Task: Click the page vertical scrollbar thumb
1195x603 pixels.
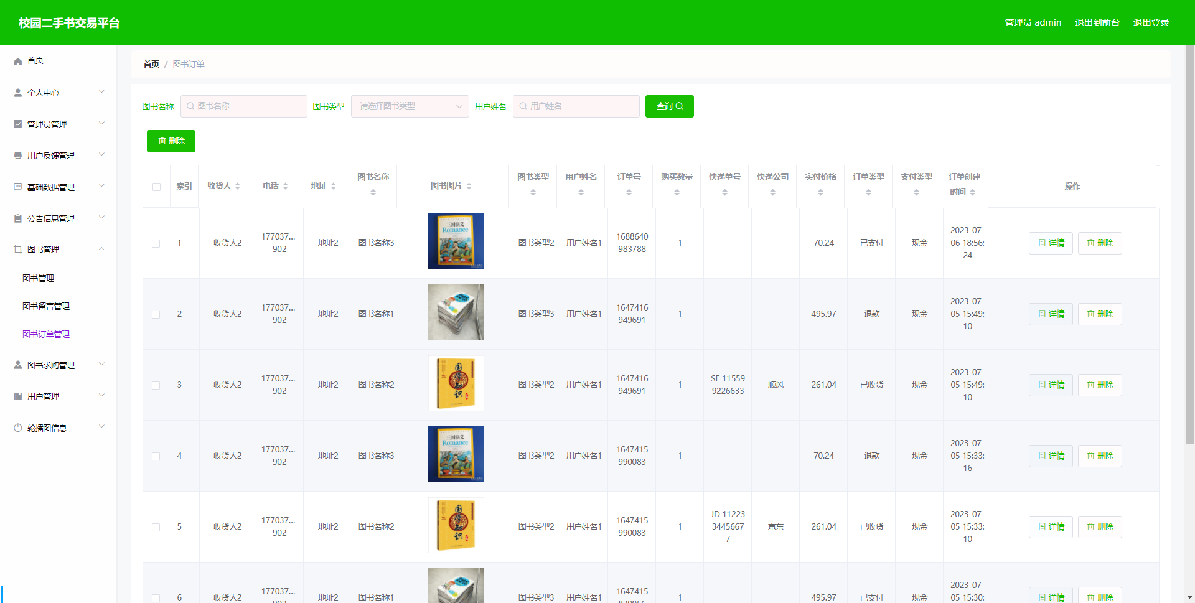Action: click(x=1189, y=245)
